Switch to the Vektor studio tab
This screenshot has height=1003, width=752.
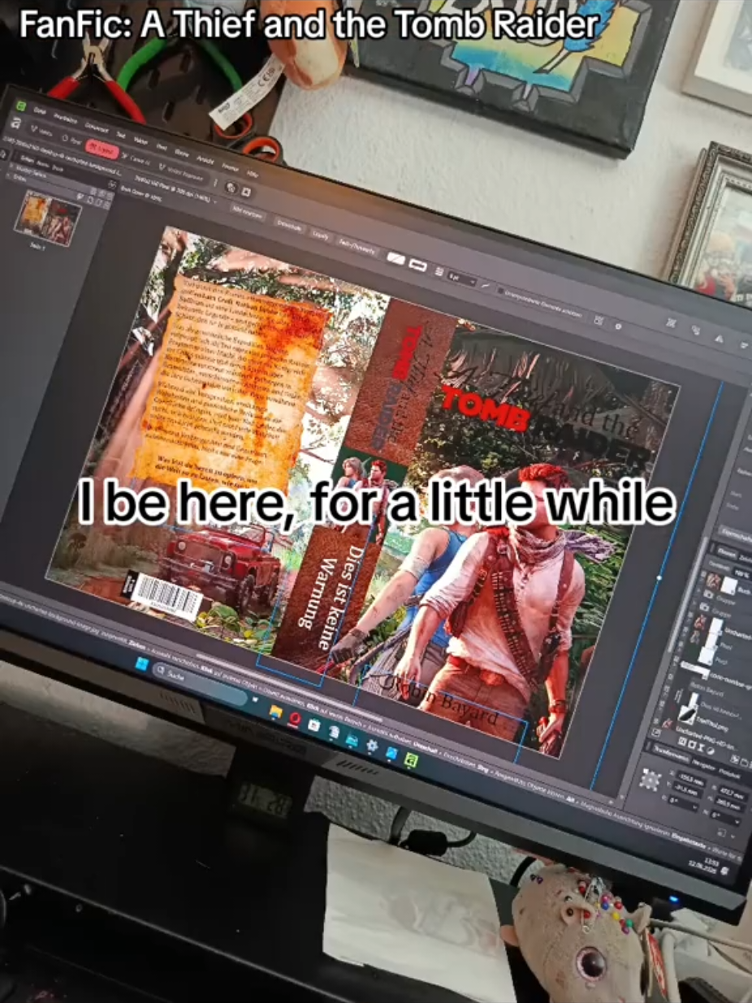(41, 132)
